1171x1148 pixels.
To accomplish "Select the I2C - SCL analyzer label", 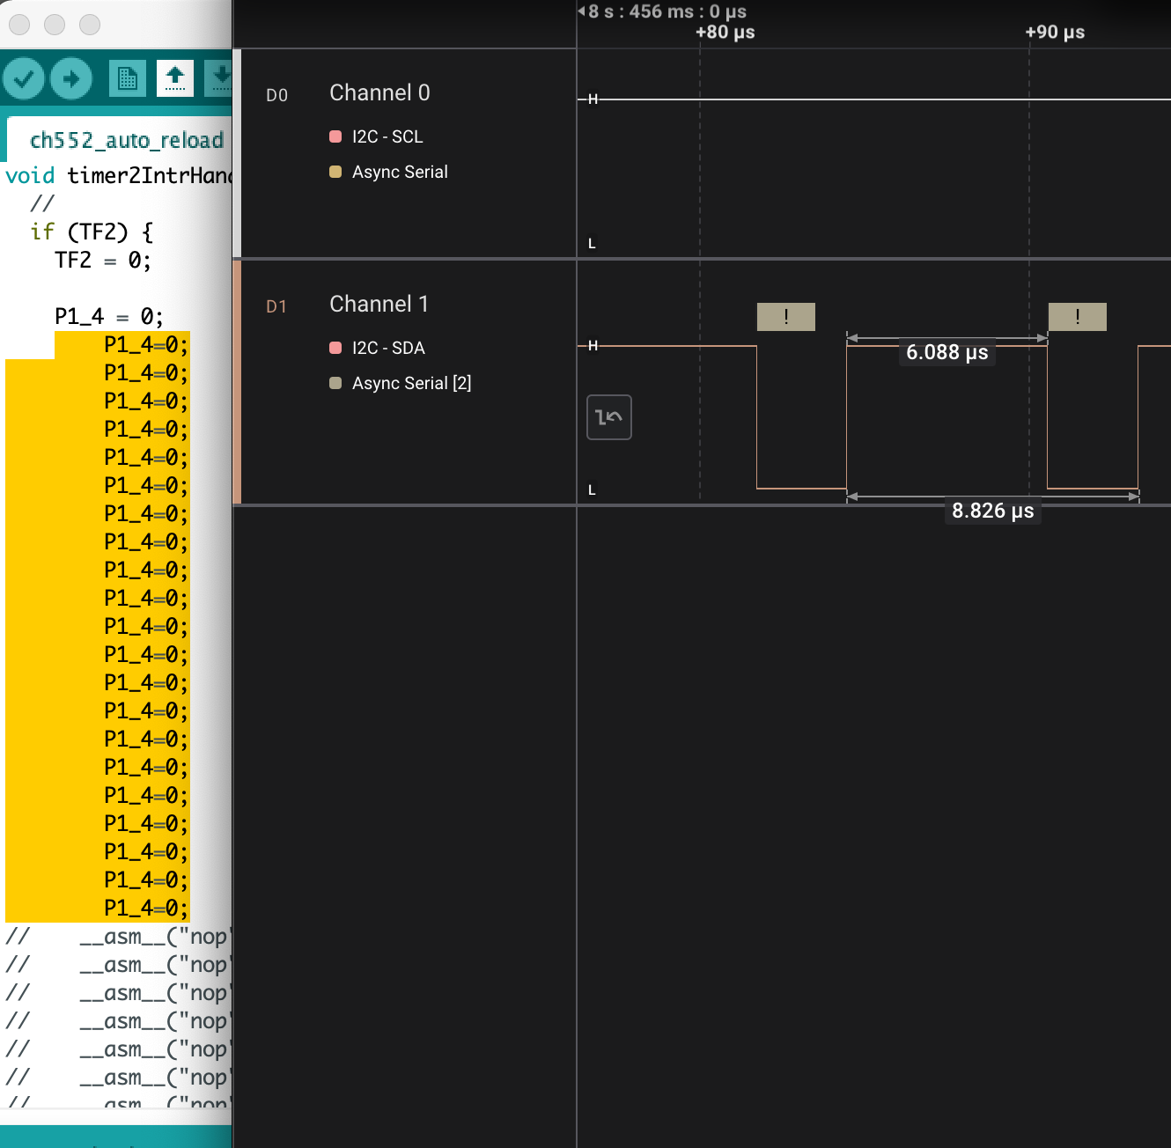I will tap(387, 136).
